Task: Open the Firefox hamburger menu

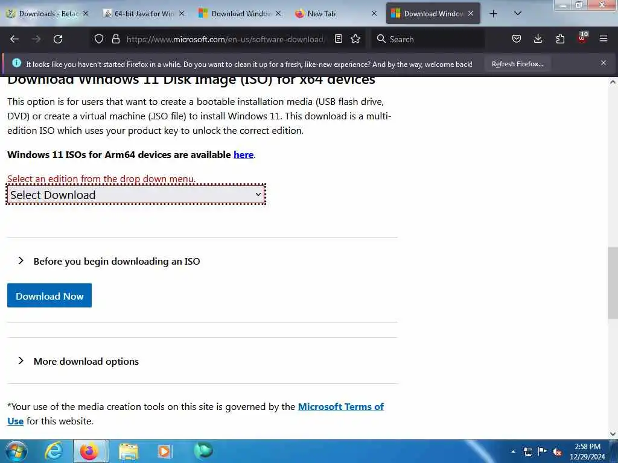Action: click(603, 39)
